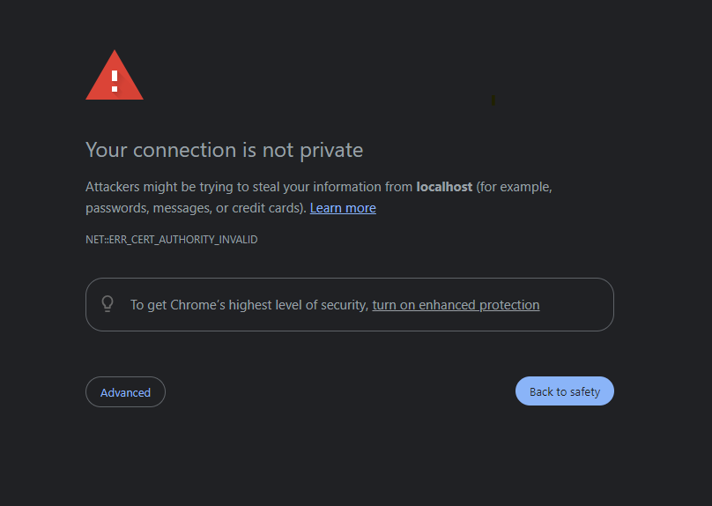Click the turn on enhanced protection link
The height and width of the screenshot is (506, 712).
456,305
